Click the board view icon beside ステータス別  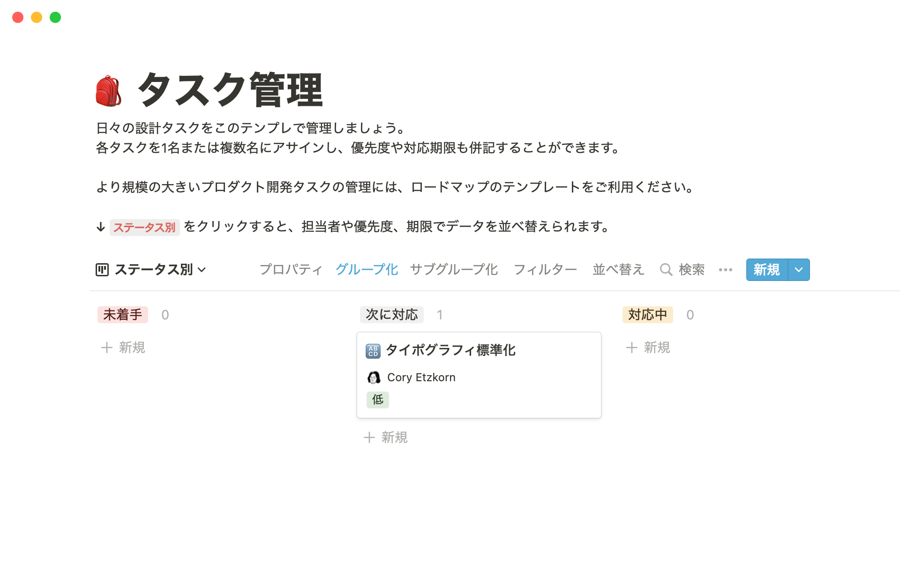coord(102,270)
